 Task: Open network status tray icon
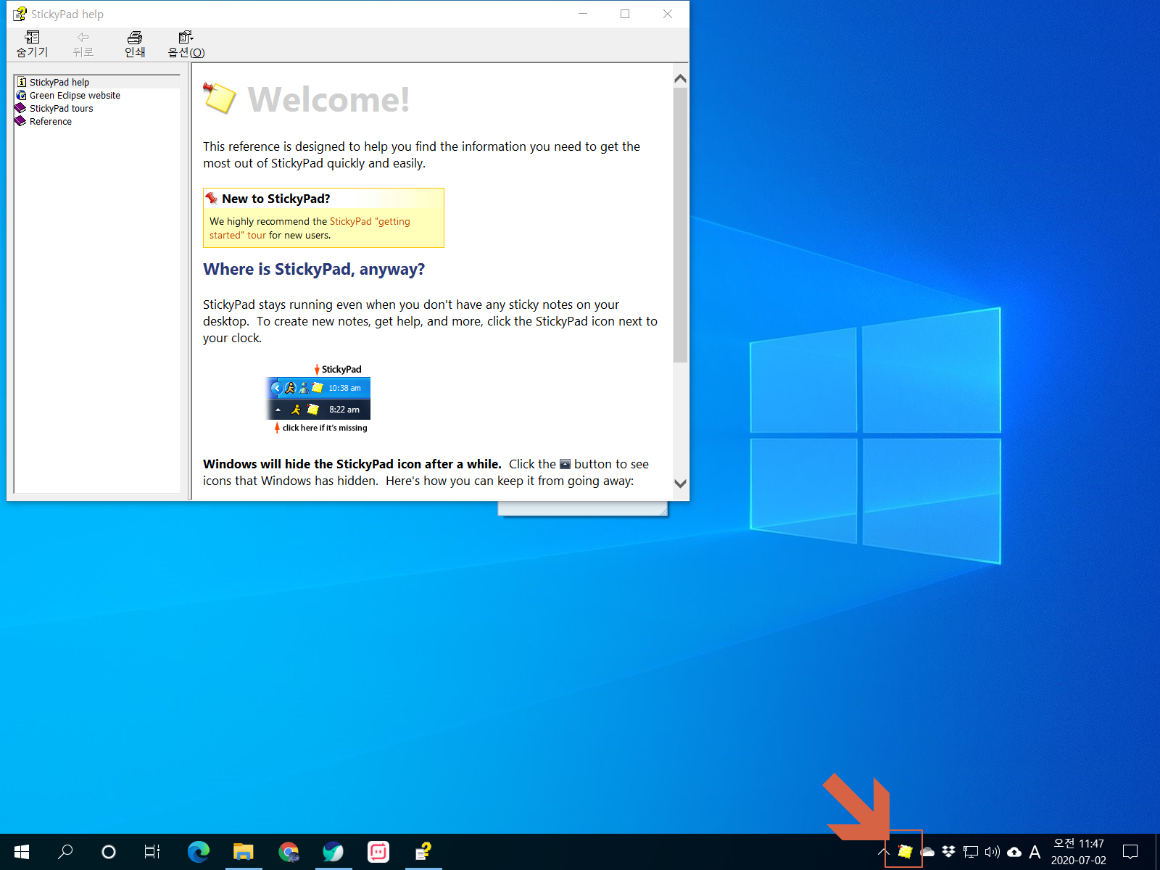coord(971,852)
